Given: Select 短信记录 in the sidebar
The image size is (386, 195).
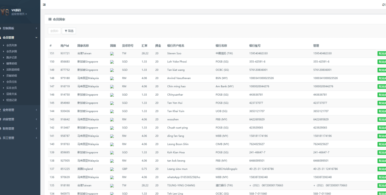Looking at the screenshot, I should tap(12, 100).
